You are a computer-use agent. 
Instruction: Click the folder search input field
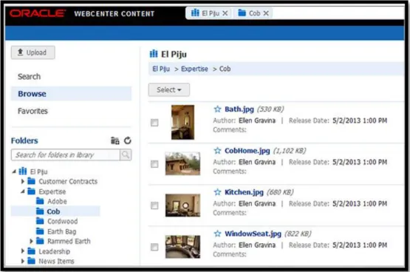[65, 154]
